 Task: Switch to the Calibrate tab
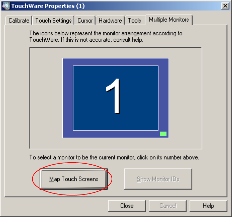(19, 20)
